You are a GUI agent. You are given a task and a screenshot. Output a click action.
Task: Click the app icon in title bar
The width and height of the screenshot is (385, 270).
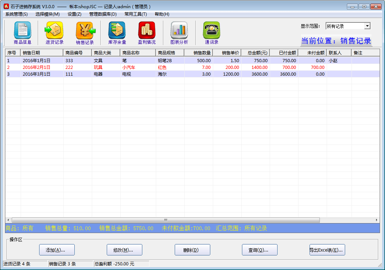pos(6,6)
